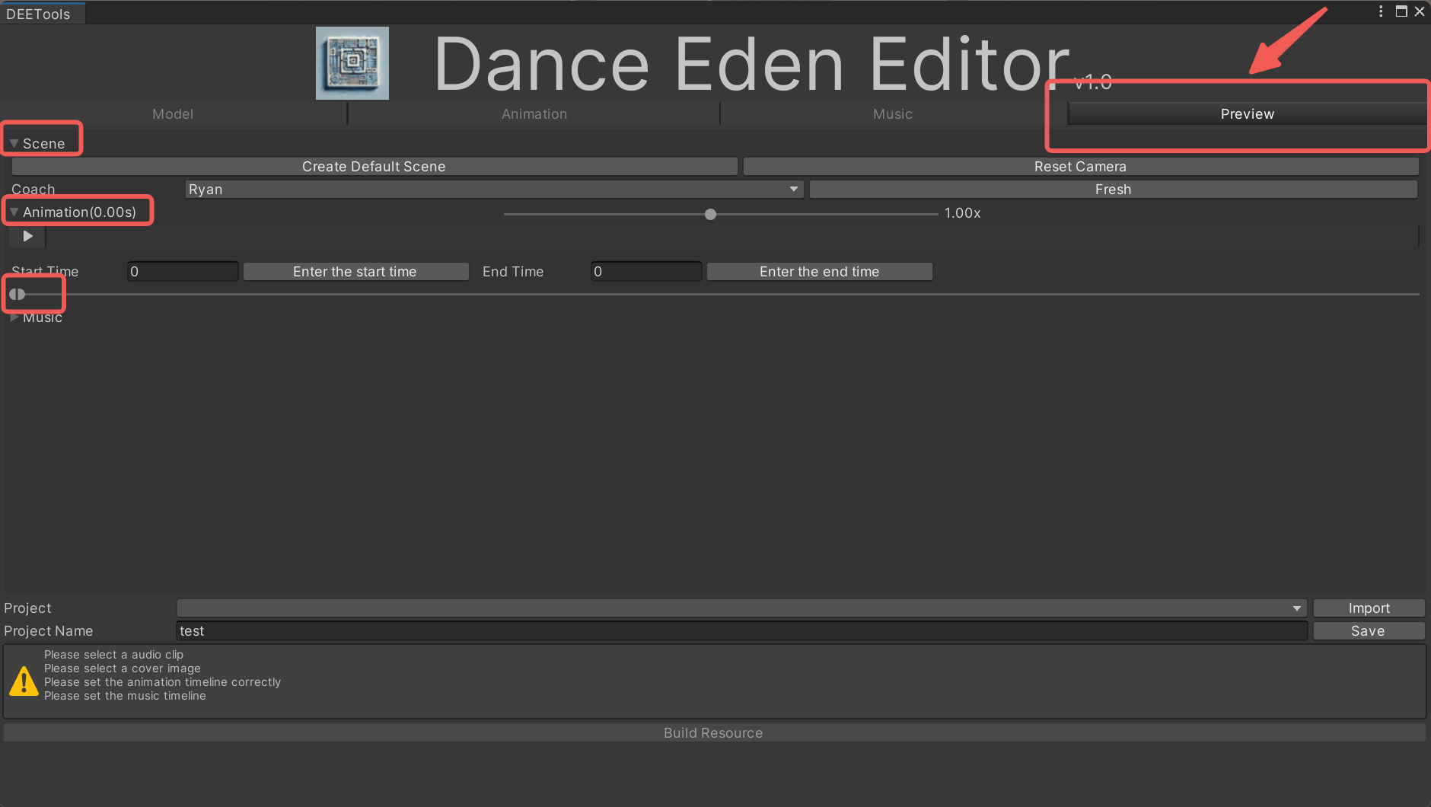Click Create Default Scene button
Image resolution: width=1431 pixels, height=807 pixels.
coord(374,166)
